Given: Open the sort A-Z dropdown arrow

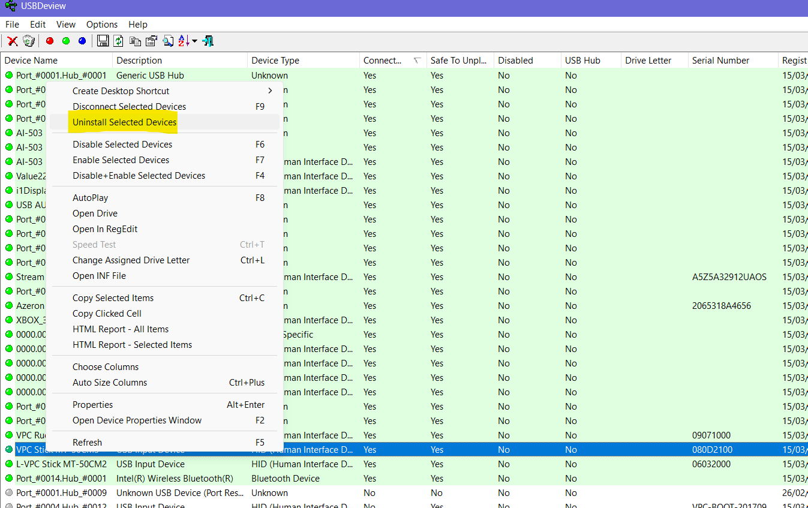Looking at the screenshot, I should coord(195,41).
